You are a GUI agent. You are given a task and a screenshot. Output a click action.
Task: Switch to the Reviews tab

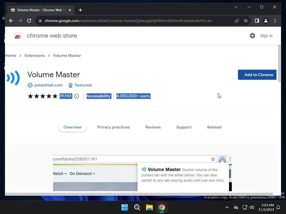click(153, 127)
